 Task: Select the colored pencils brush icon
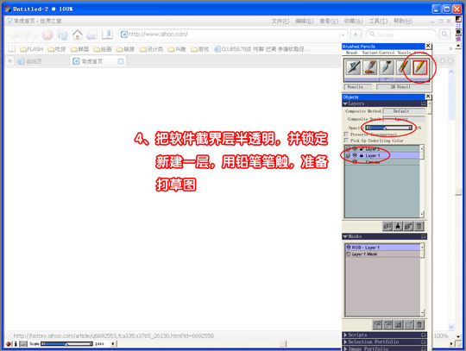403,67
